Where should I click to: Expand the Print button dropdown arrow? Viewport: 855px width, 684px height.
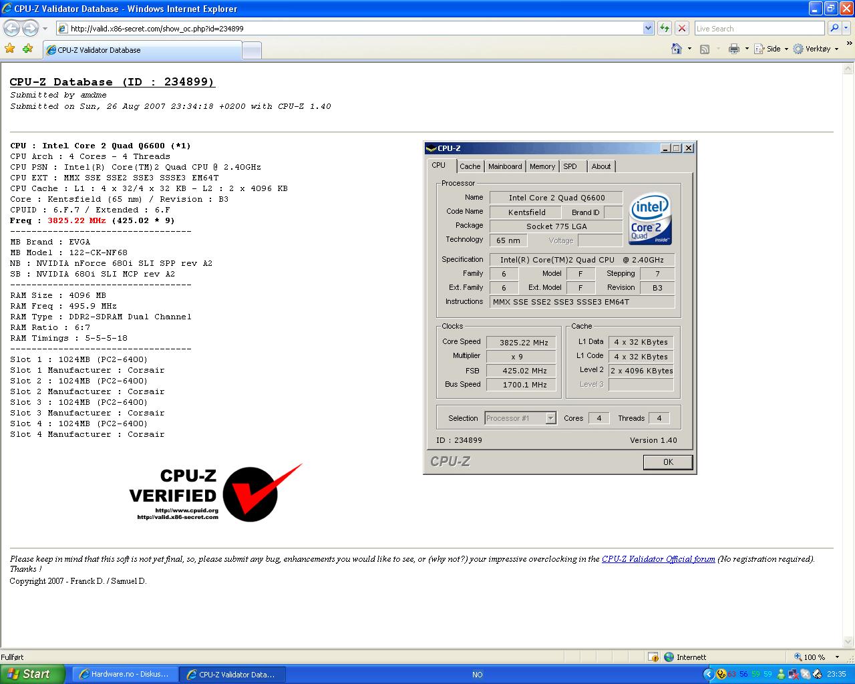point(747,49)
